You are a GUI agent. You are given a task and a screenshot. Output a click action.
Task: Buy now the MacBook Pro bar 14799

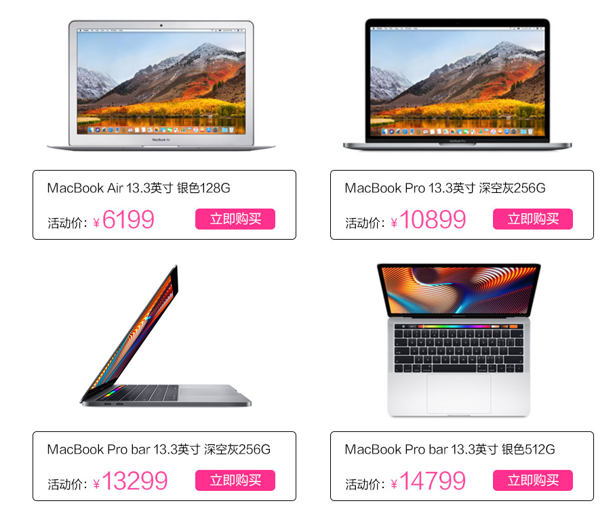pyautogui.click(x=533, y=480)
